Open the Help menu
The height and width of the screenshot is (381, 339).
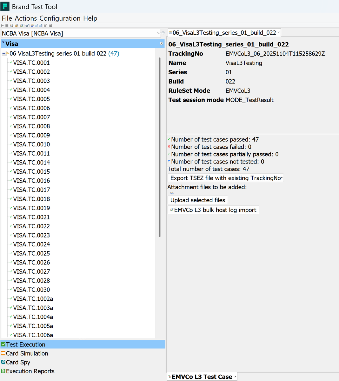point(90,18)
